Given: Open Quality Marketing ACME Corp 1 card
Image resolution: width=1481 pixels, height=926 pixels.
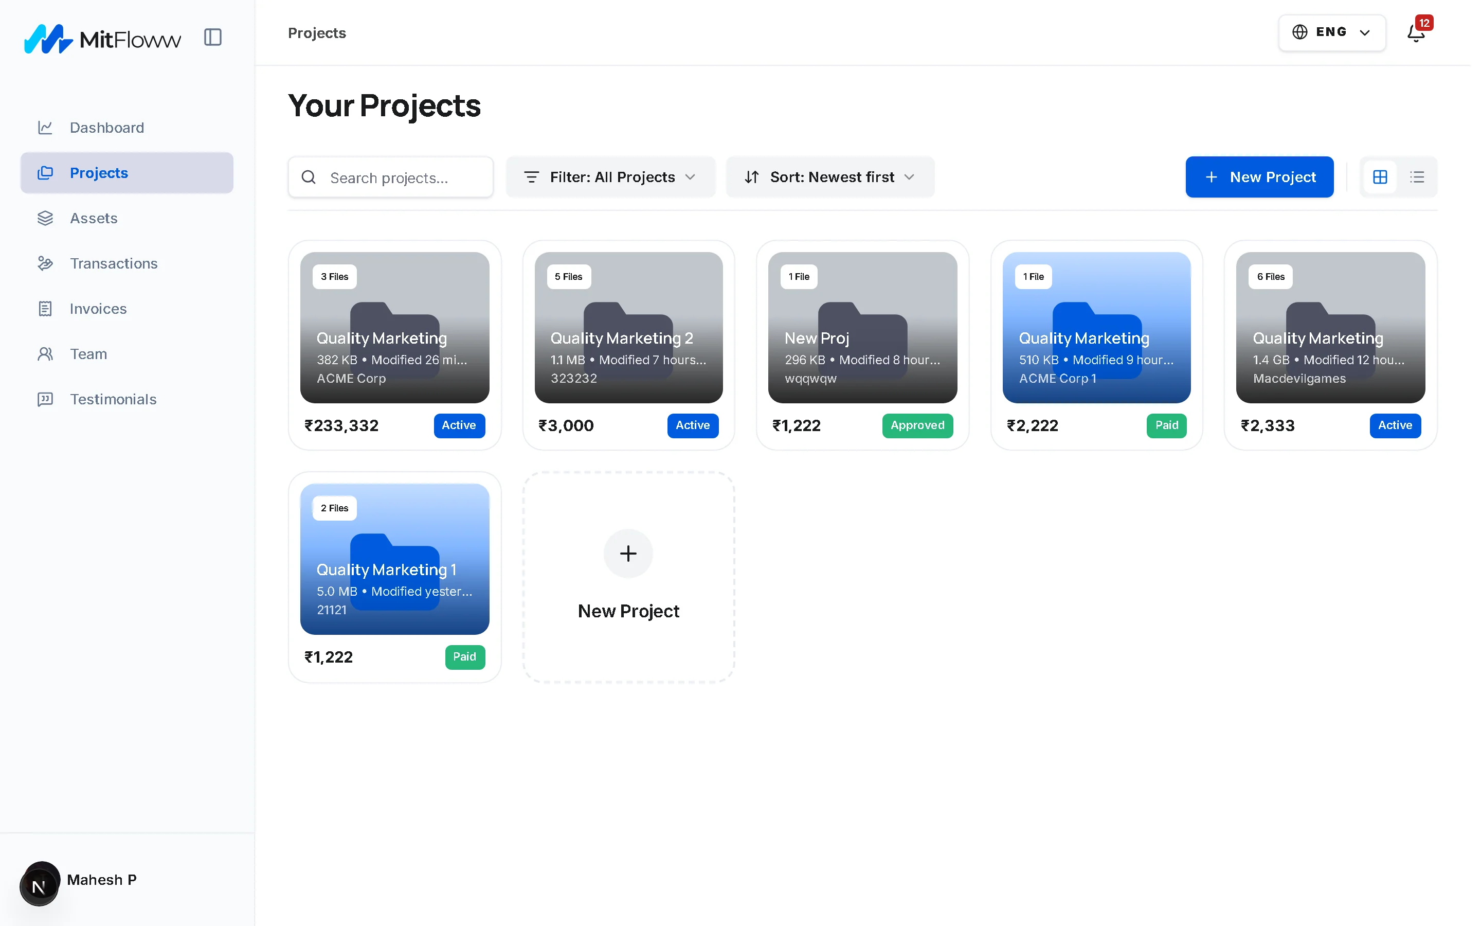Looking at the screenshot, I should click(1096, 345).
